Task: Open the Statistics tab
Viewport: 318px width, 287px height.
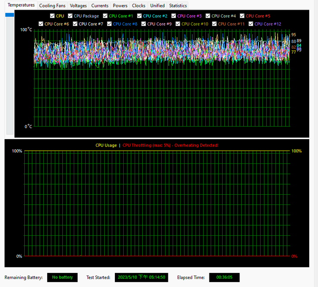Action: coord(178,6)
